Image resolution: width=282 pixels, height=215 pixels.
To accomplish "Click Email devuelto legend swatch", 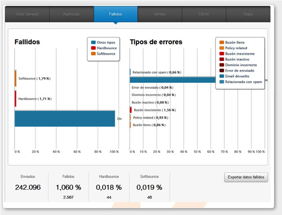I will [x=222, y=76].
